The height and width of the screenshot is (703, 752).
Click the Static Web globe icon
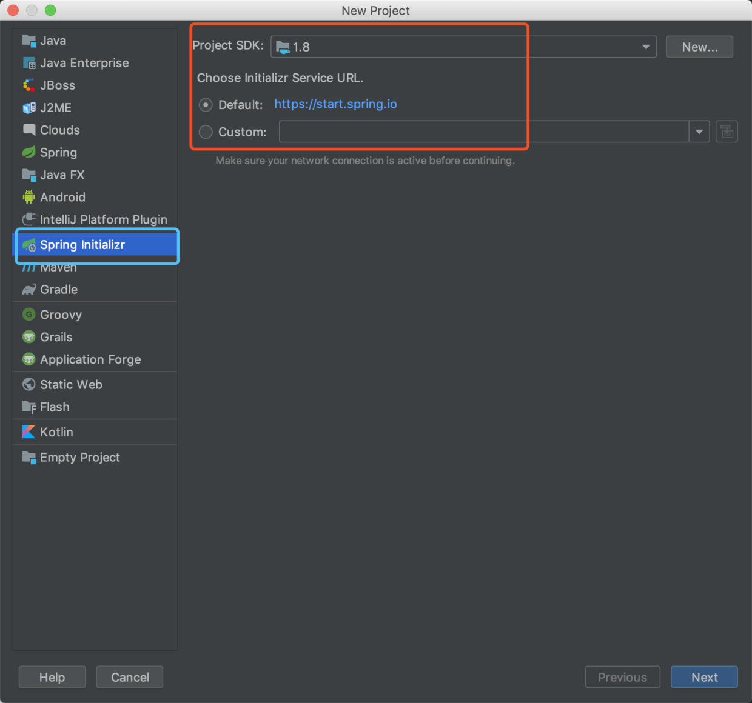(x=29, y=384)
